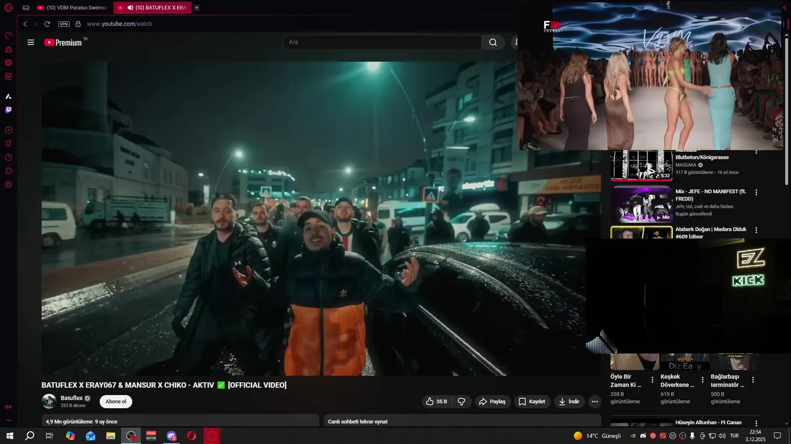The height and width of the screenshot is (444, 791).
Task: Dislike the video with thumbs down
Action: [x=461, y=401]
